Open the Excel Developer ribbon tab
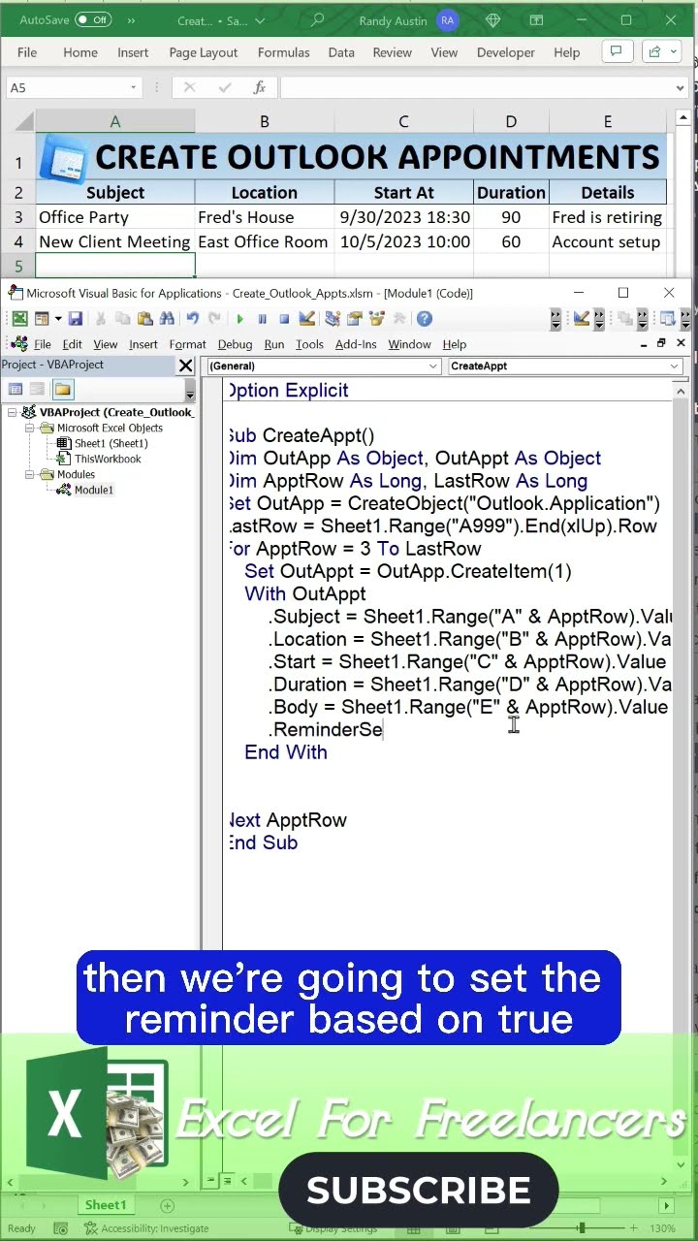The image size is (698, 1241). [x=505, y=52]
